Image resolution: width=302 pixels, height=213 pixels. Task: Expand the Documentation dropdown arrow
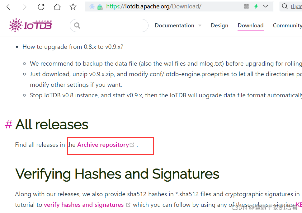click(200, 26)
